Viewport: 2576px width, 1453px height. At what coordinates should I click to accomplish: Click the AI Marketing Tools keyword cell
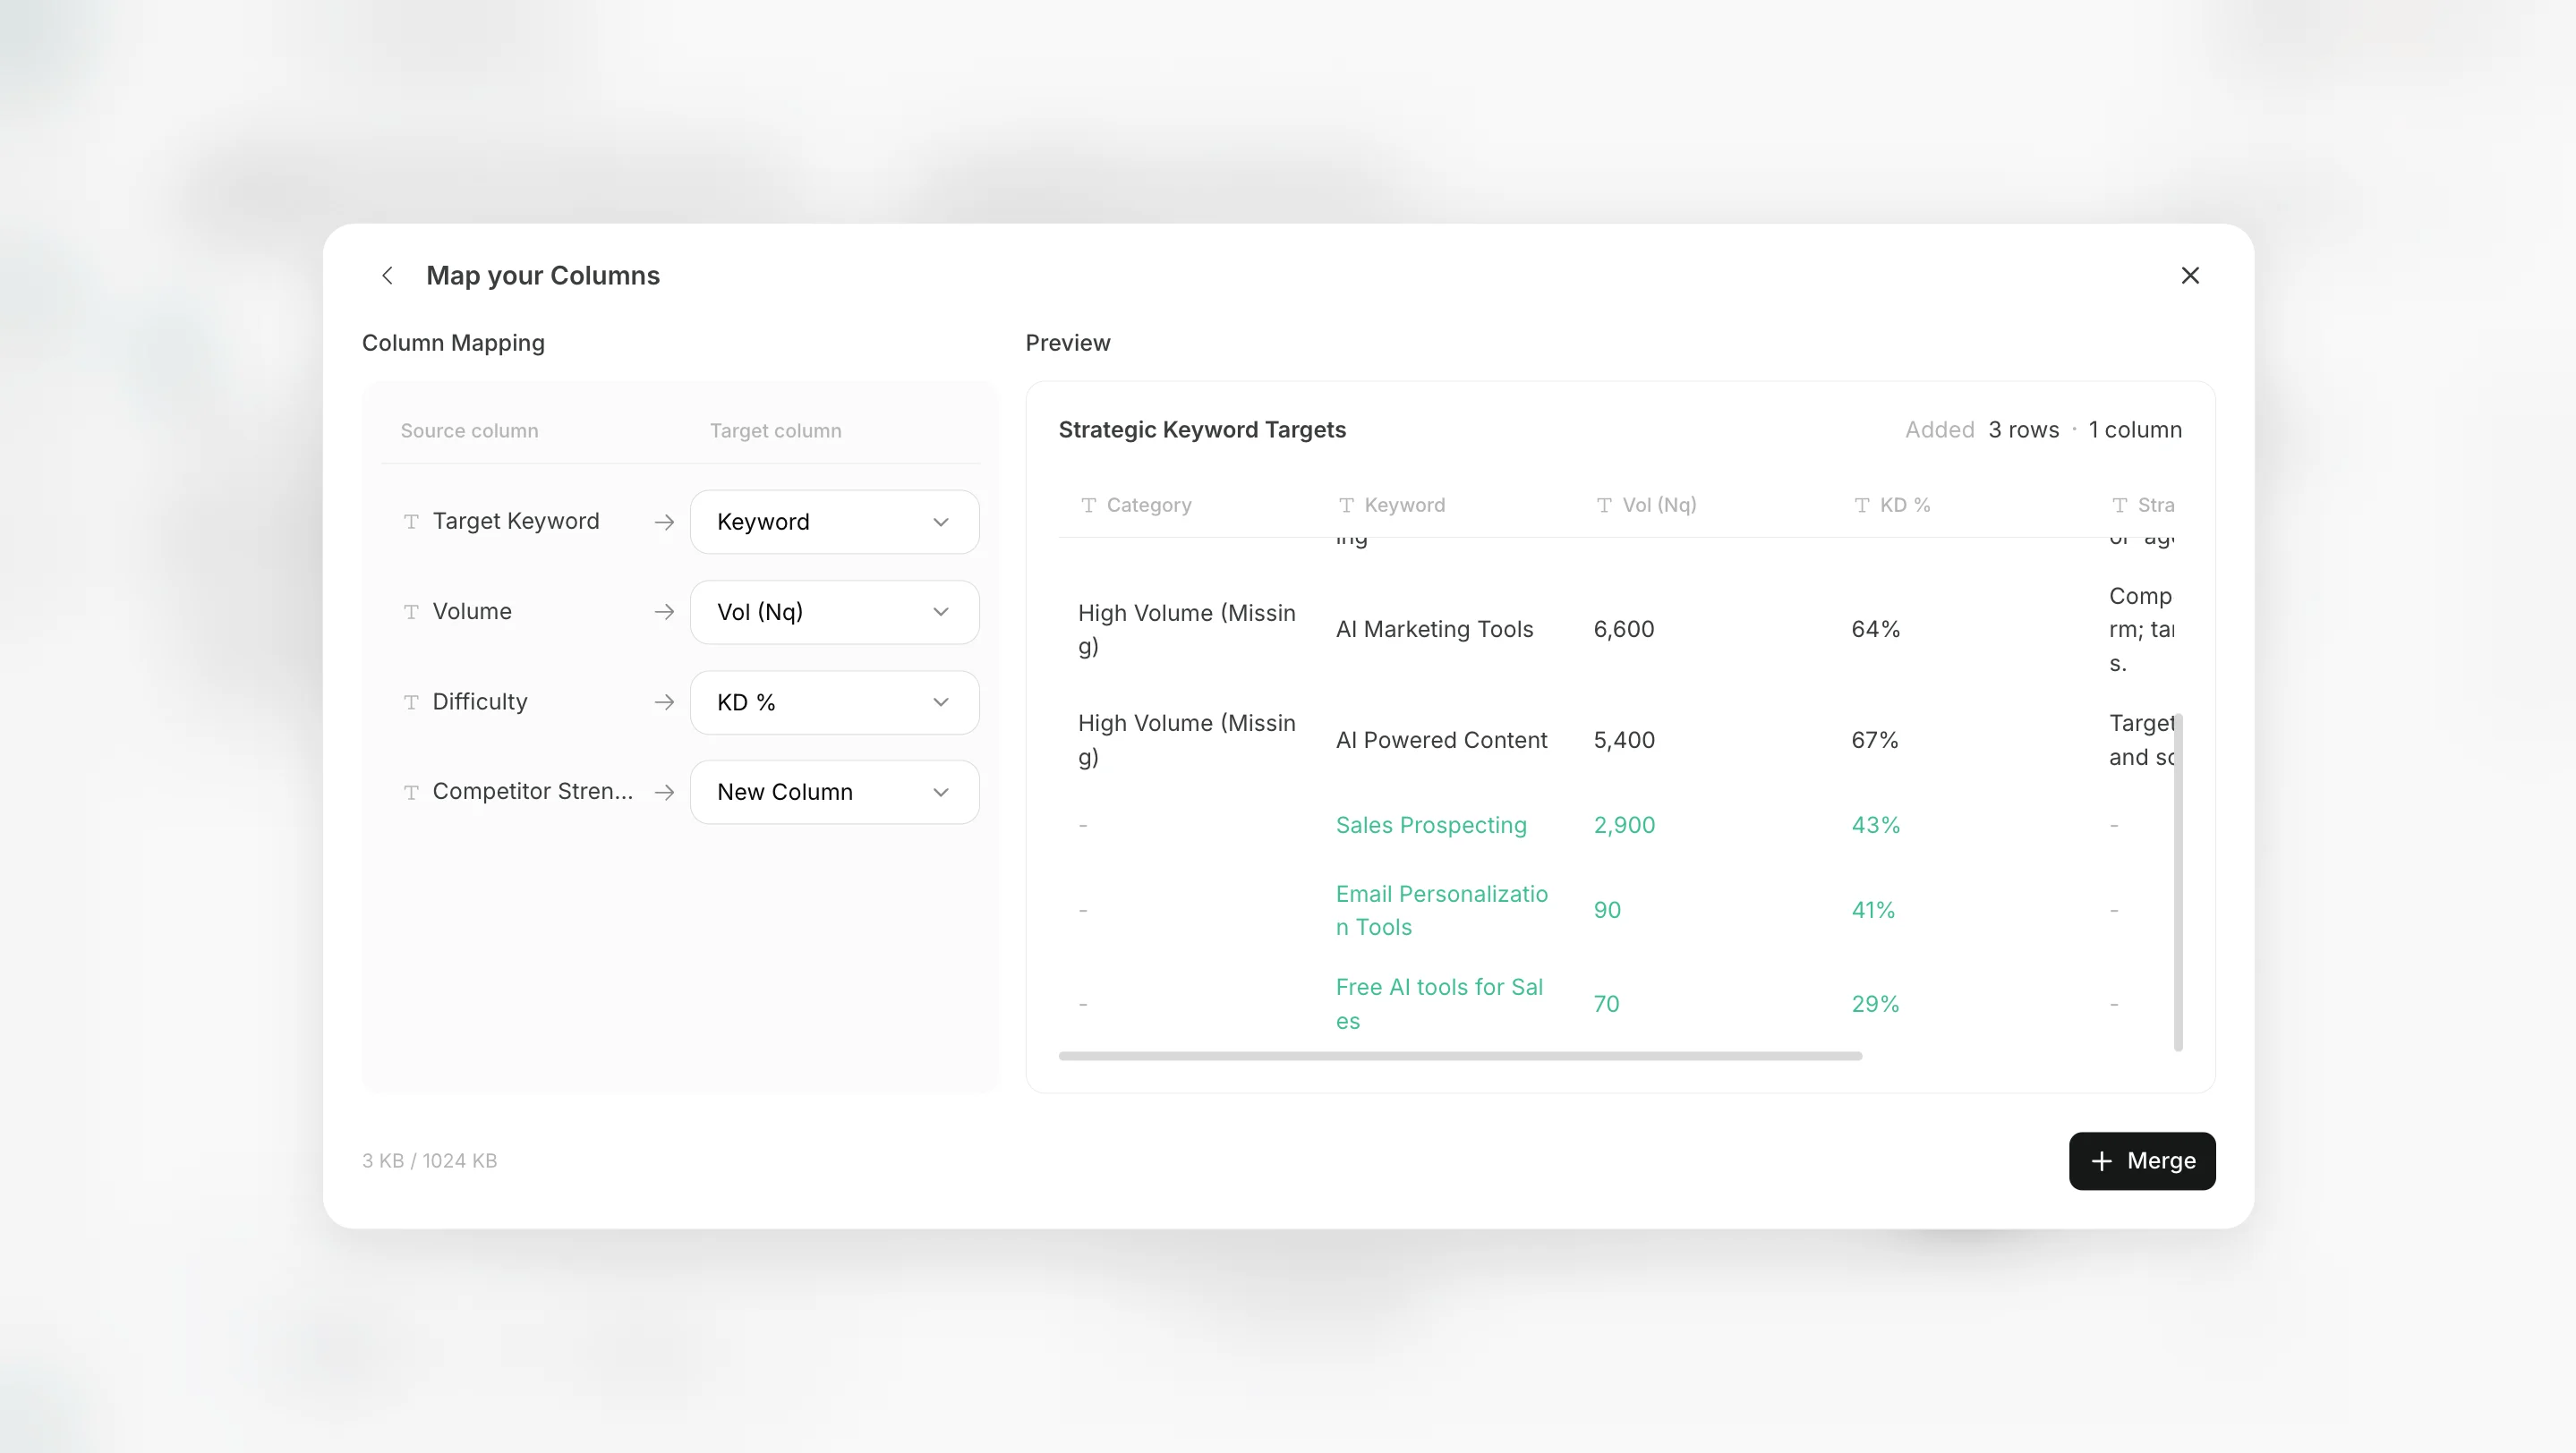click(x=1434, y=630)
